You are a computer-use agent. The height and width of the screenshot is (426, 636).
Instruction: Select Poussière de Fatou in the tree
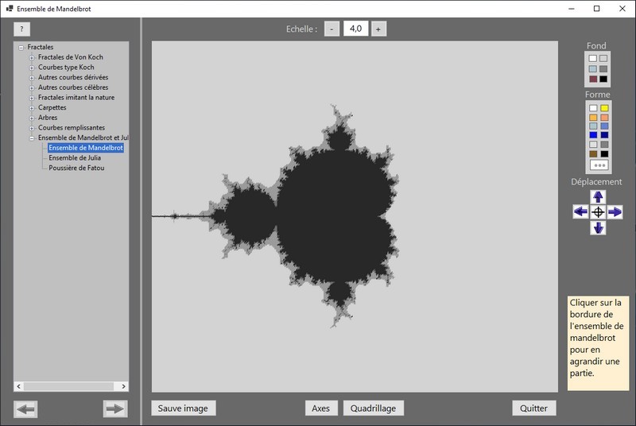click(76, 168)
